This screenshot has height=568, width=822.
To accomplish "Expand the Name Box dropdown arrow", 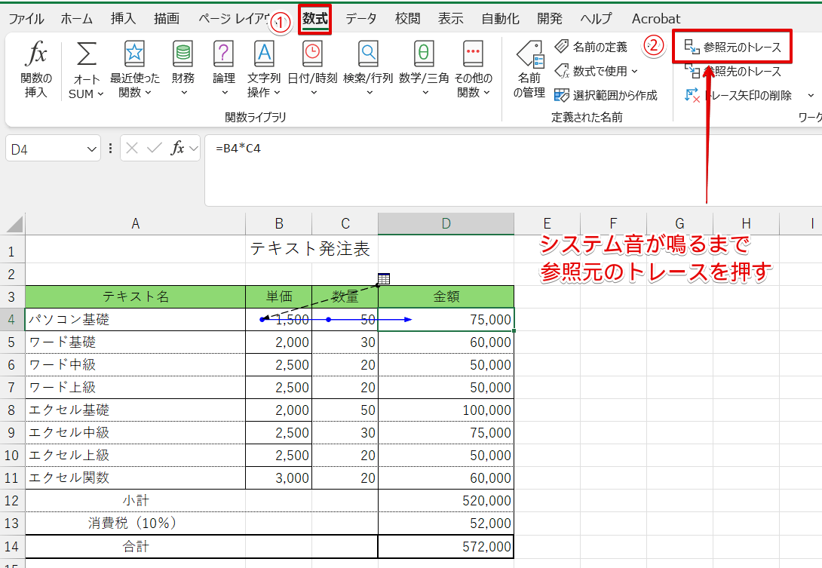I will [92, 149].
